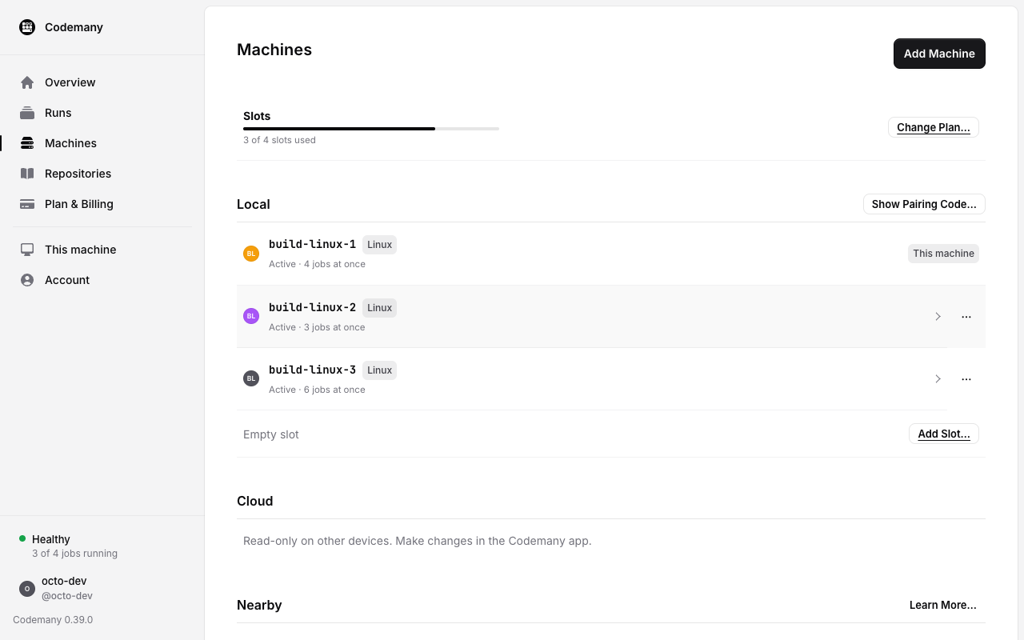
Task: Open the Account page
Action: coord(102,280)
